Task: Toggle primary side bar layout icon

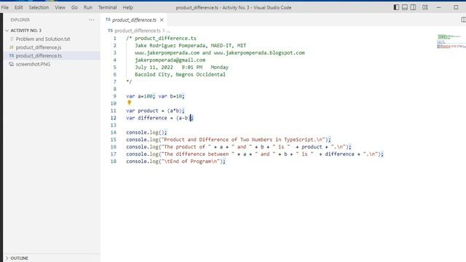Action: point(396,7)
